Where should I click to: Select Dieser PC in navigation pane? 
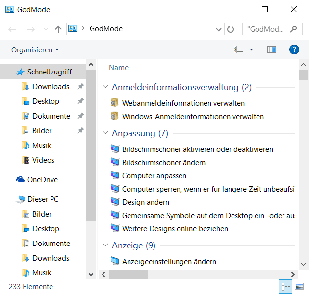[43, 199]
